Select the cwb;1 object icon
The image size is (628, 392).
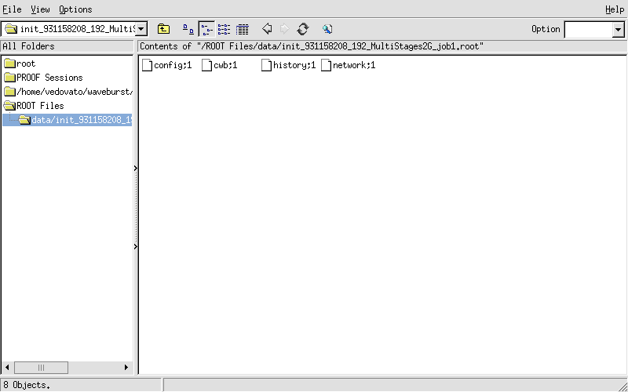pyautogui.click(x=206, y=65)
